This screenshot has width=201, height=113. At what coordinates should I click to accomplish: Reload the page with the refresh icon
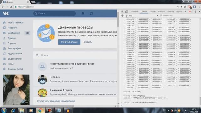click(x=11, y=7)
